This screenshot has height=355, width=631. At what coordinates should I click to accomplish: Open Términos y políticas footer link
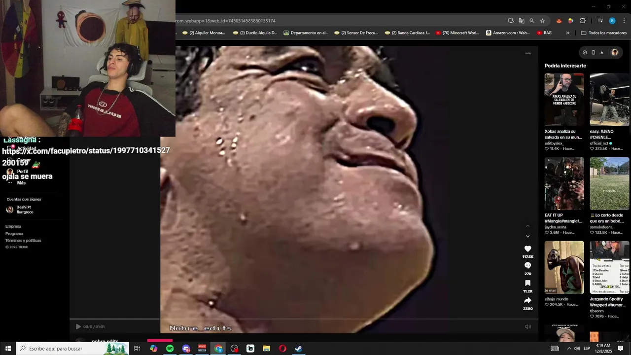click(x=23, y=241)
